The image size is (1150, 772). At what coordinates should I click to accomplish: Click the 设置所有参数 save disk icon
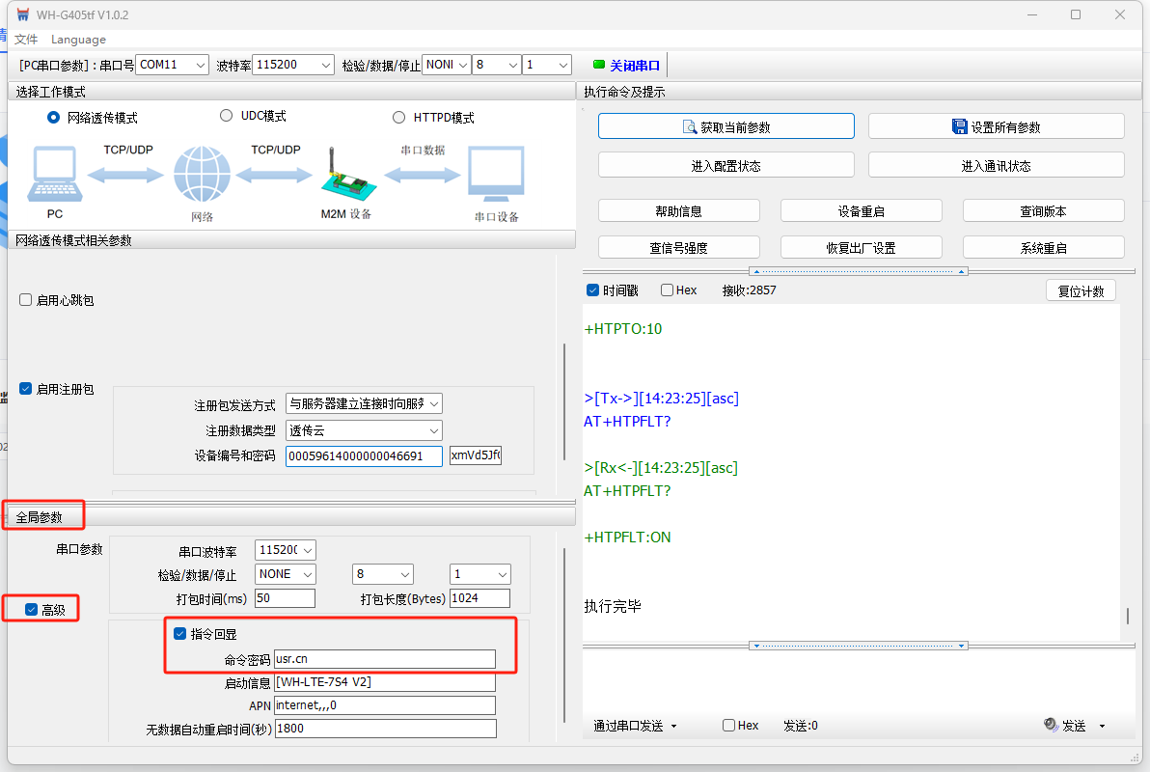click(959, 127)
